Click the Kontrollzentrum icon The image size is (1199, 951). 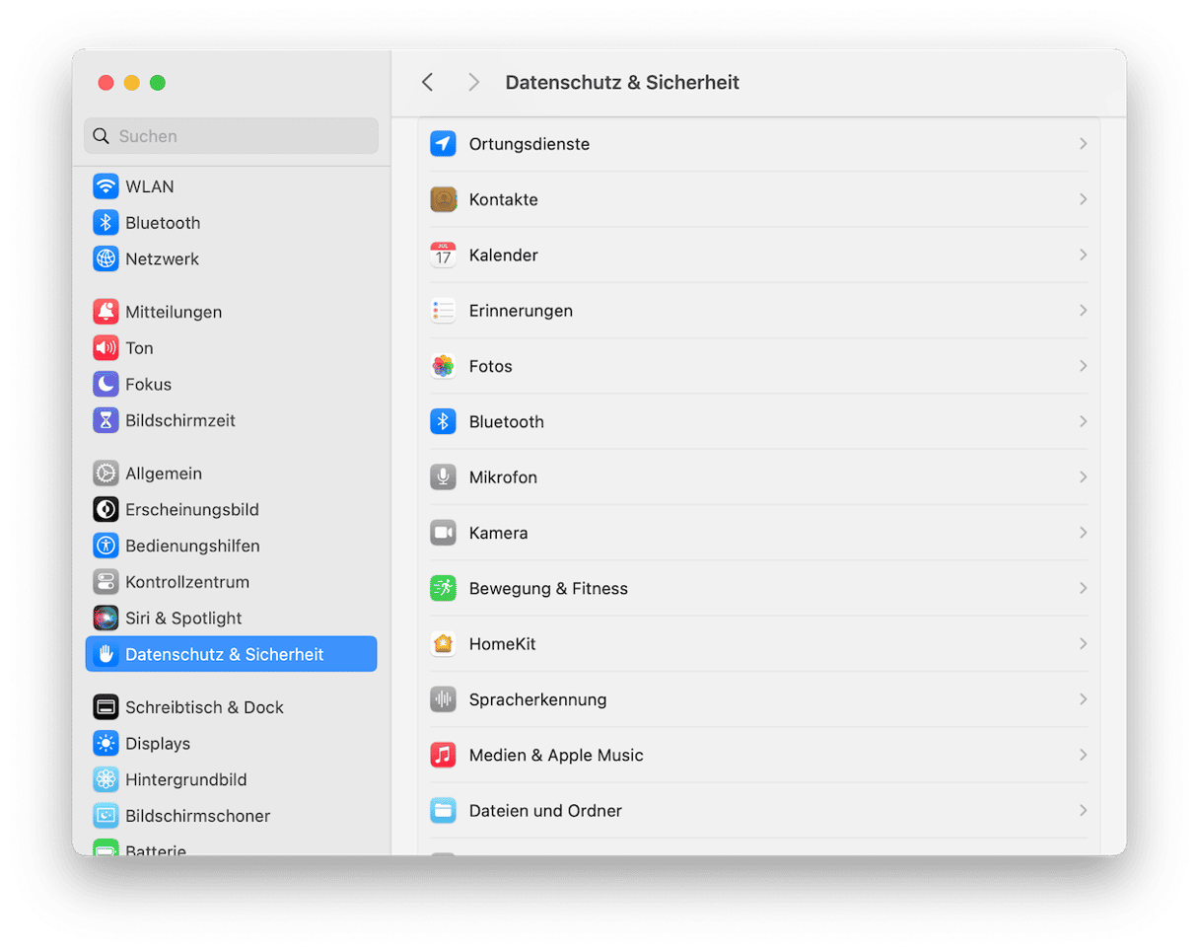coord(106,582)
